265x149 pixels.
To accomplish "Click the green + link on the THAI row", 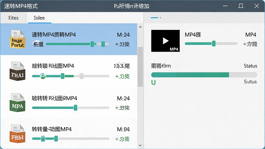I will [122, 77].
